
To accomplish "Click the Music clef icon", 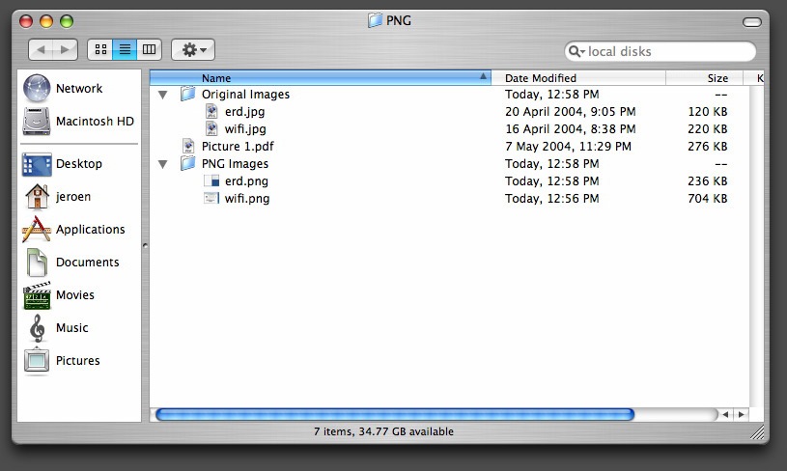I will [37, 328].
